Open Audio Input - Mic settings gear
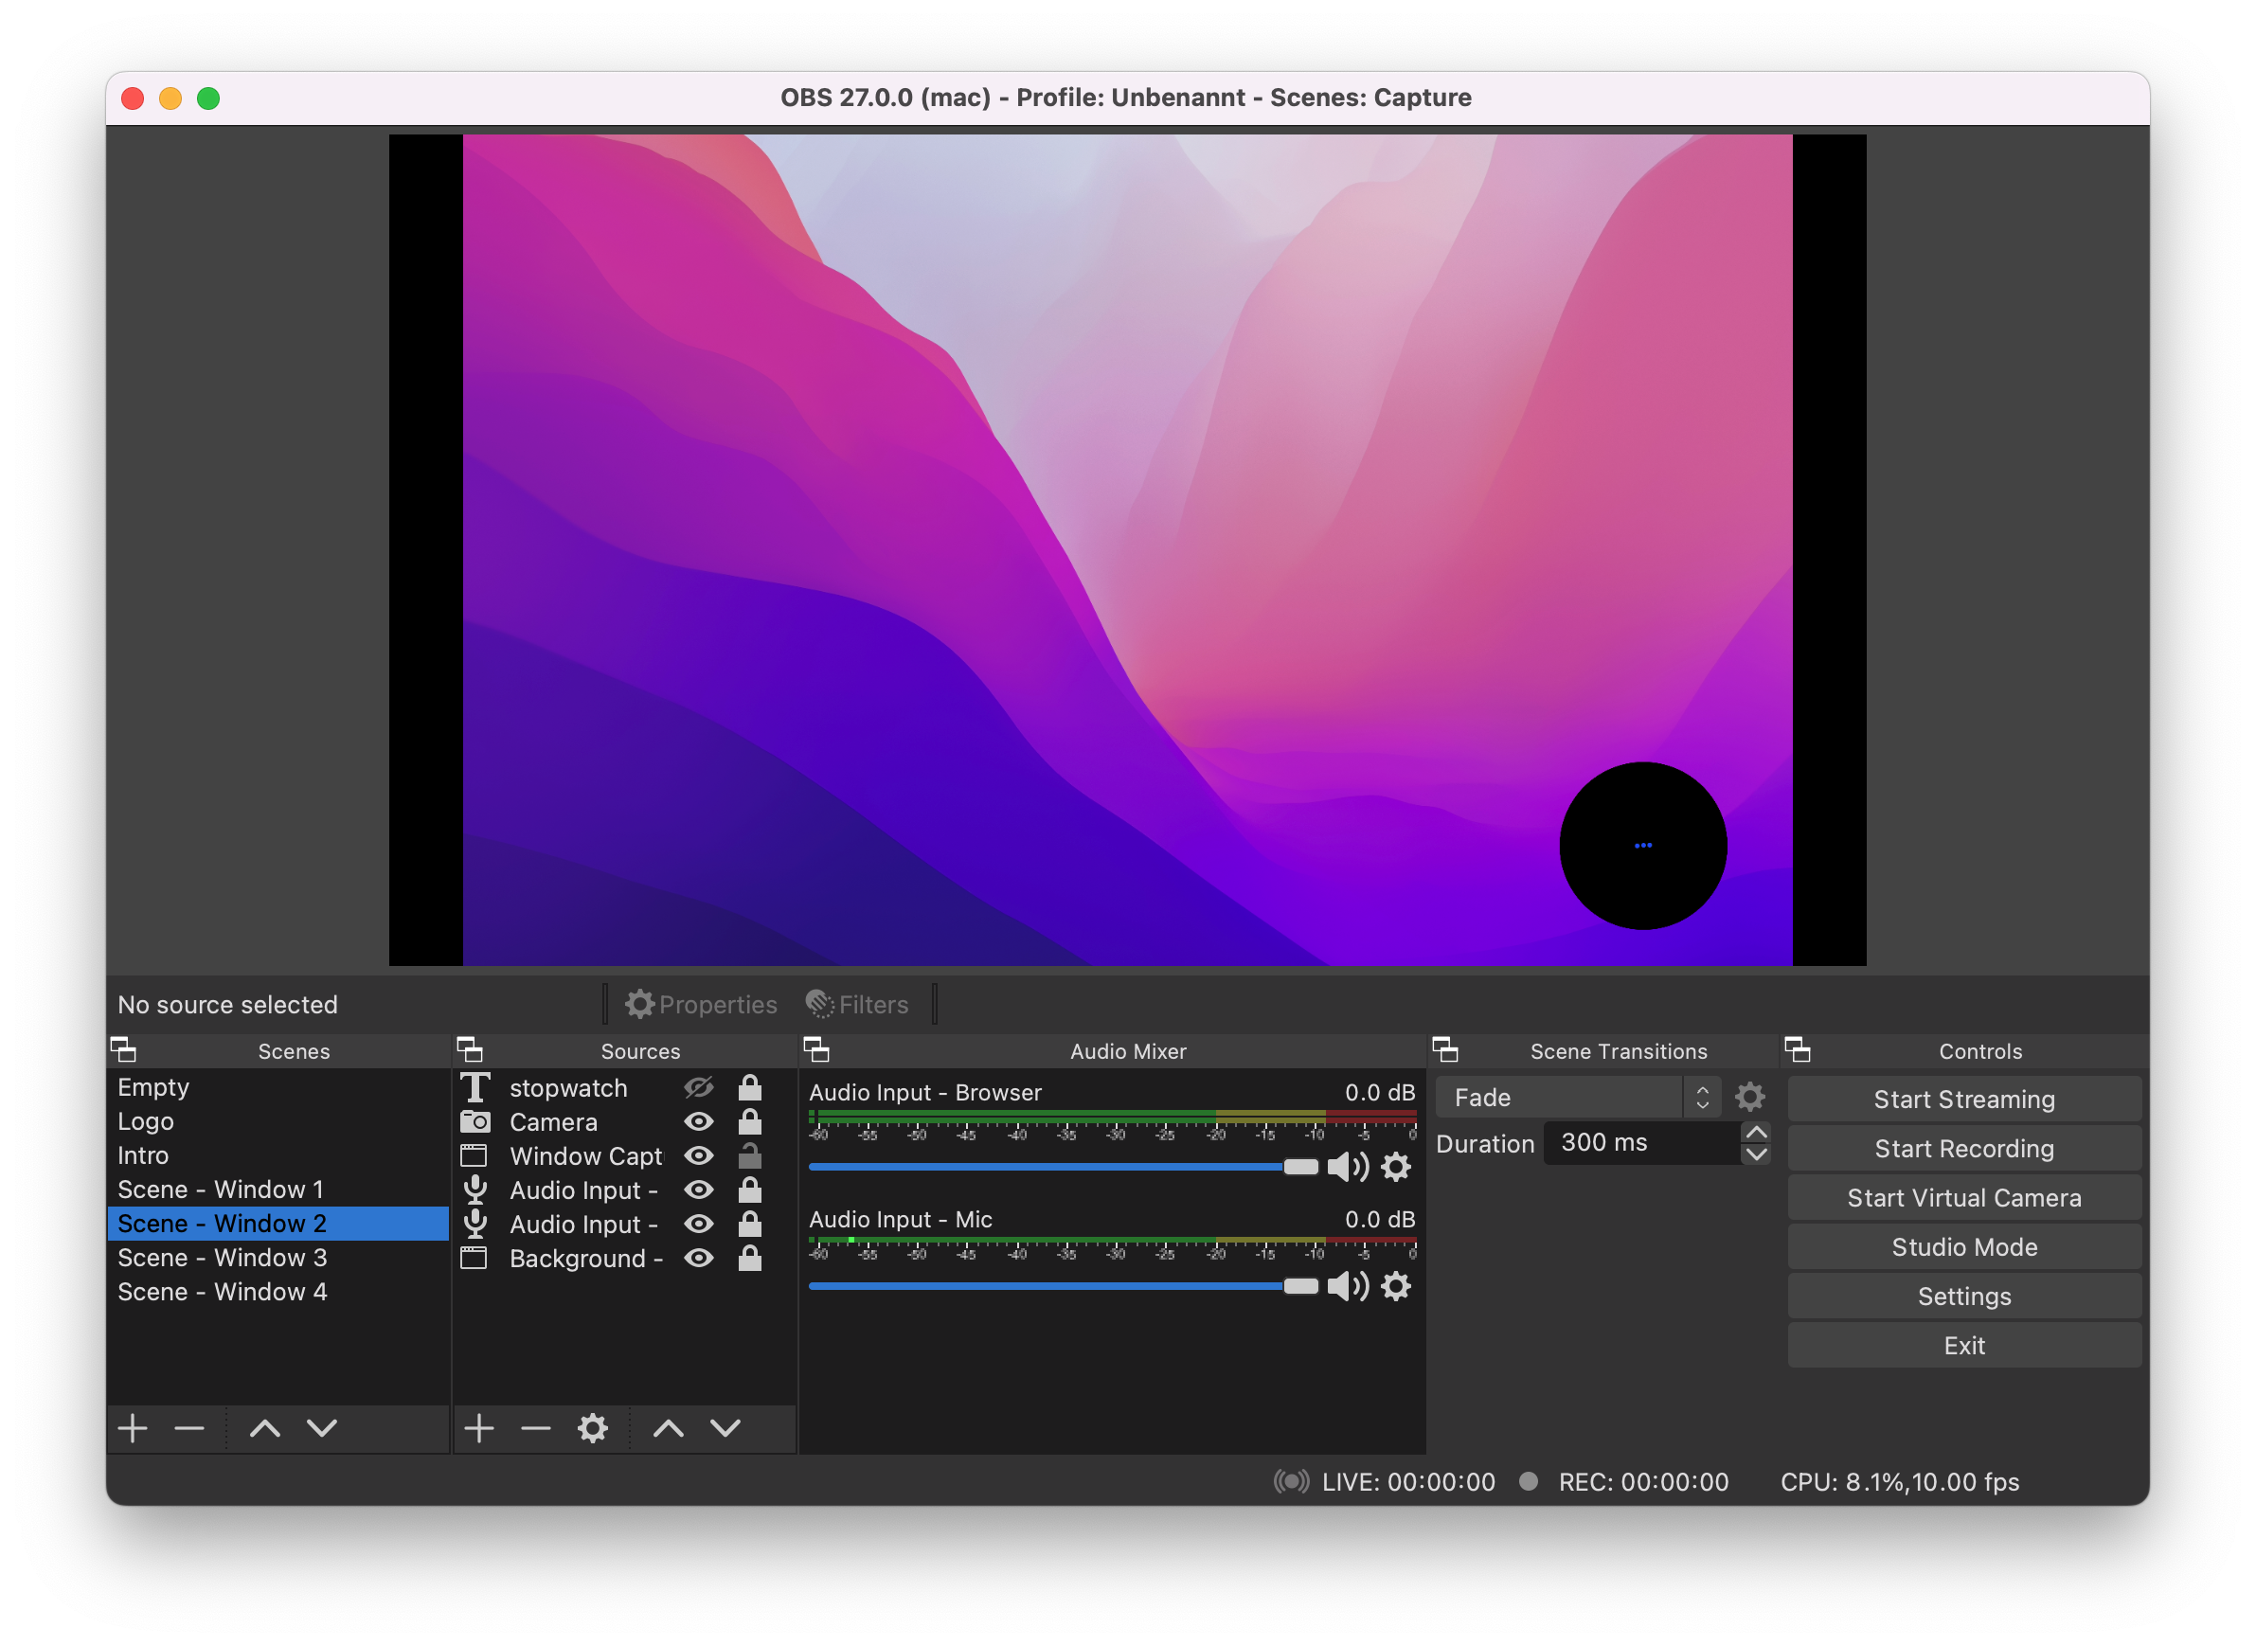Image resolution: width=2256 pixels, height=1646 pixels. pos(1396,1286)
